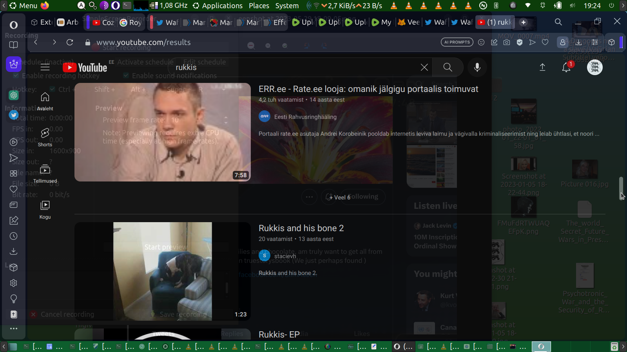Switch to the Roy Google tab

130,22
